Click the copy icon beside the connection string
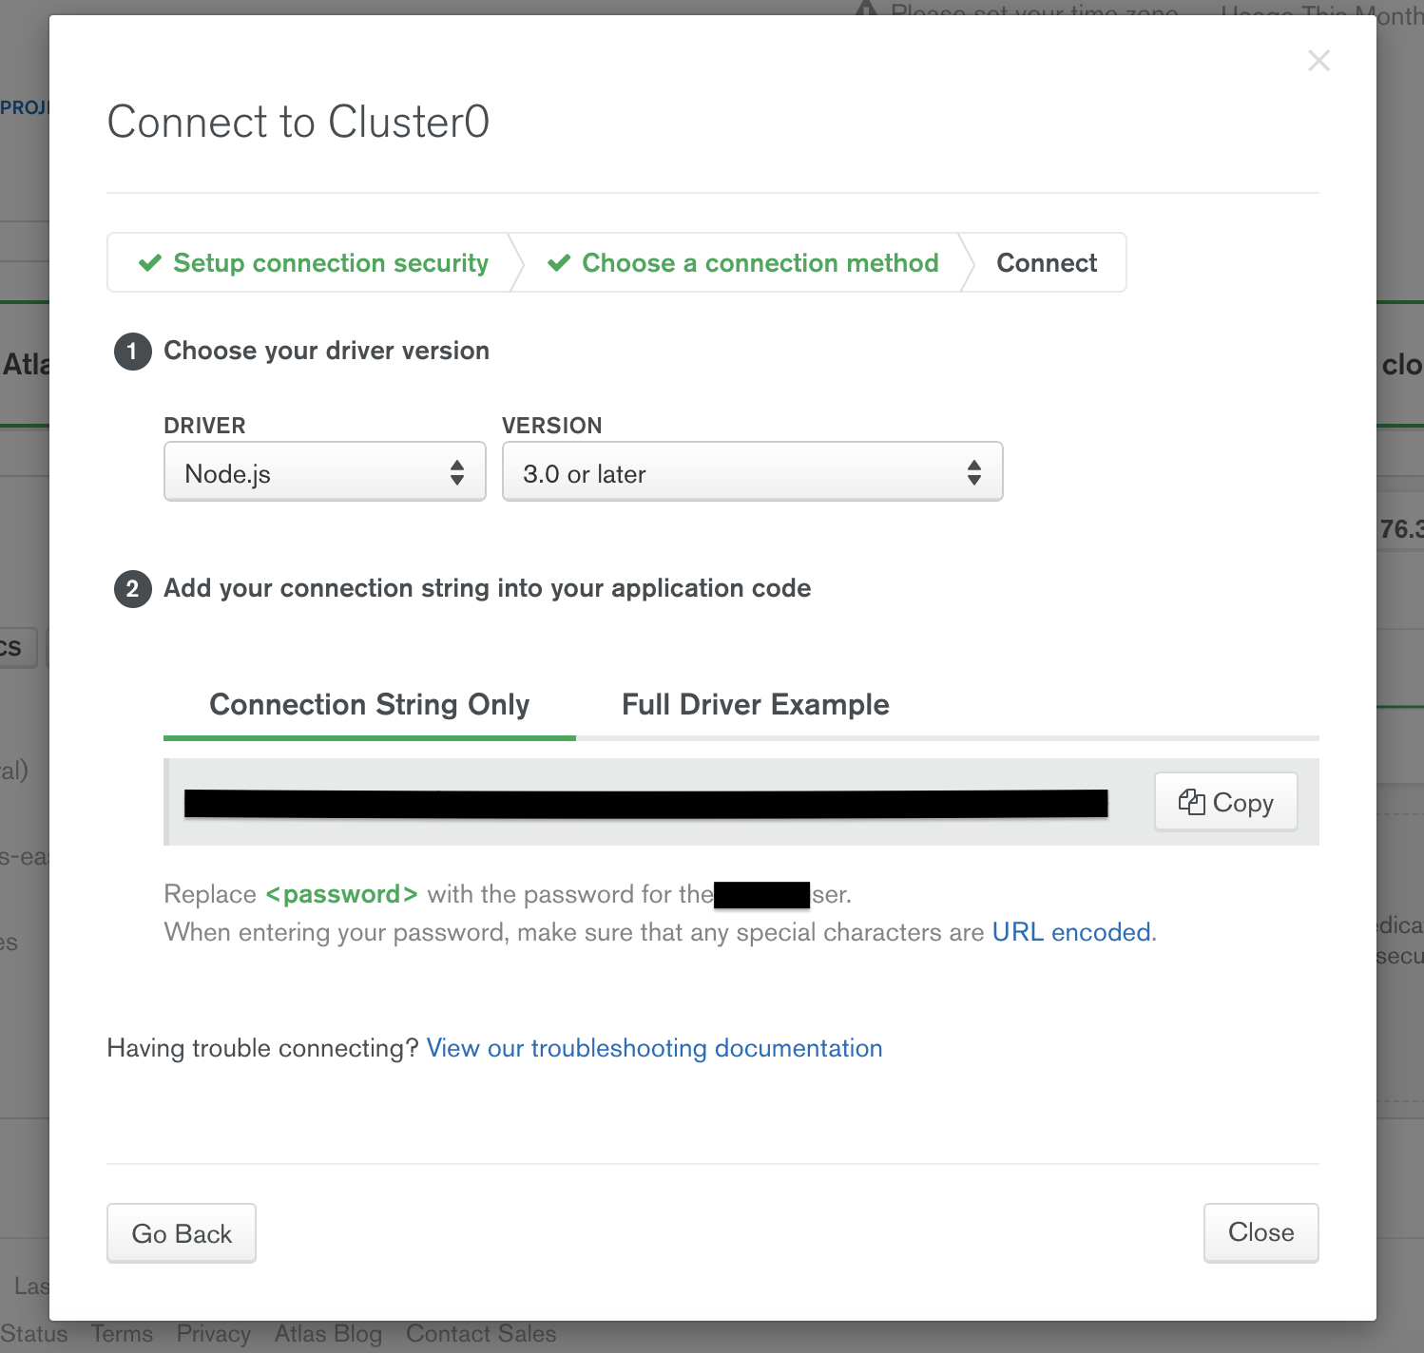This screenshot has height=1353, width=1424. pos(1191,802)
